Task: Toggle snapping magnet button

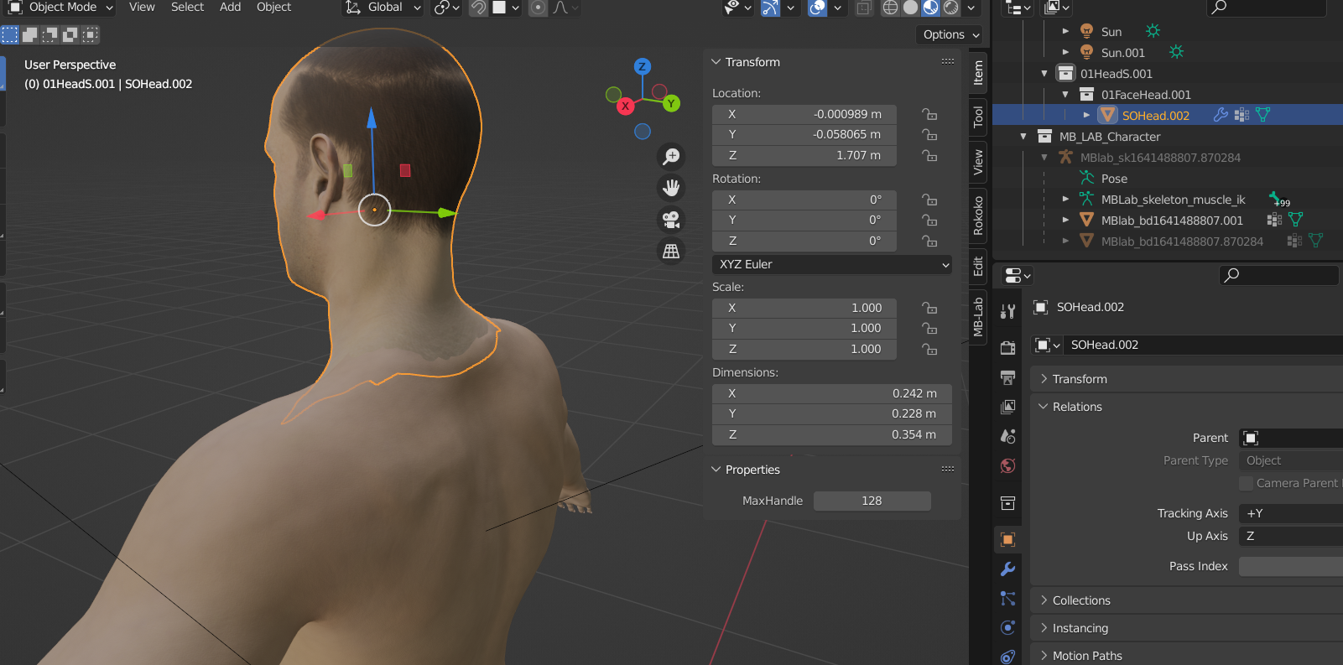Action: tap(478, 8)
